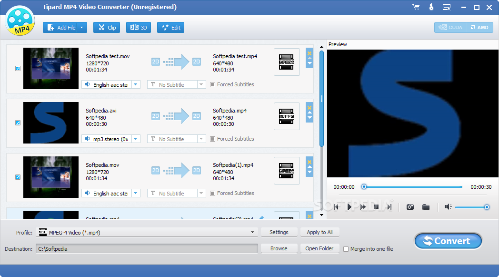Enable Forced Subtitles for Softpedia(1).mp4
The width and height of the screenshot is (499, 277).
[x=212, y=193]
